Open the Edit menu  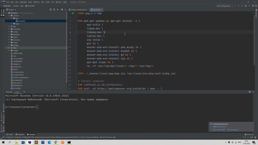12,2
